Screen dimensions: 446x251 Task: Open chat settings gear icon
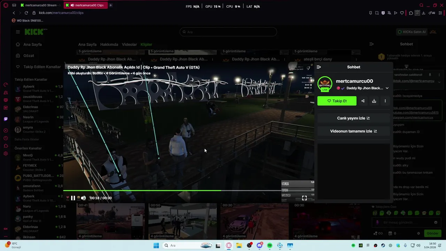pos(418,233)
